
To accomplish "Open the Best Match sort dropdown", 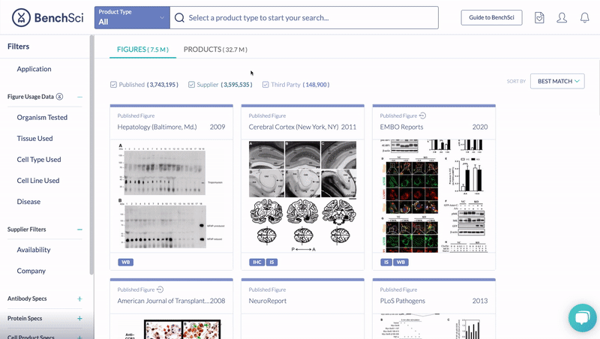I will (x=557, y=81).
